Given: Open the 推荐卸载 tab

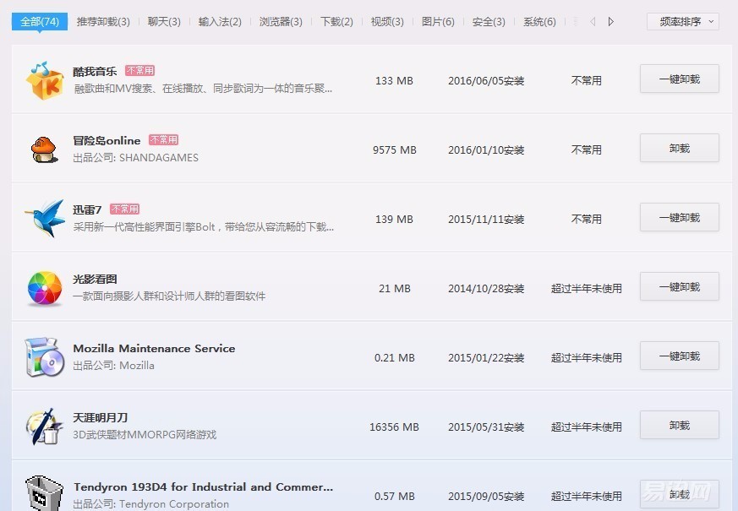Looking at the screenshot, I should [x=102, y=22].
